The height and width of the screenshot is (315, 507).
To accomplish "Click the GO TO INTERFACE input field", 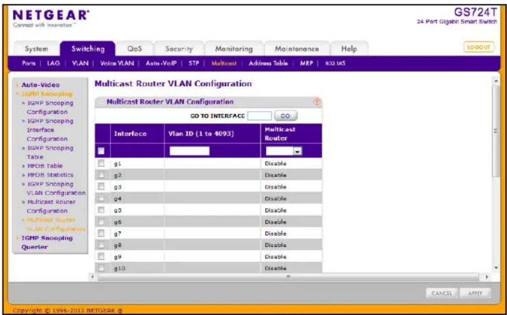I will (x=259, y=116).
